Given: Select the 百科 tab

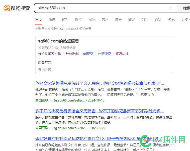Looking at the screenshot, I should point(158,20).
